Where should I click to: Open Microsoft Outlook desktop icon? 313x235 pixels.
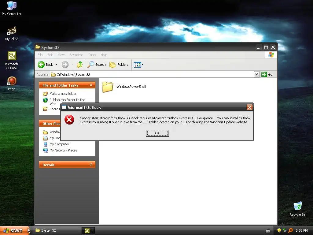[12, 60]
